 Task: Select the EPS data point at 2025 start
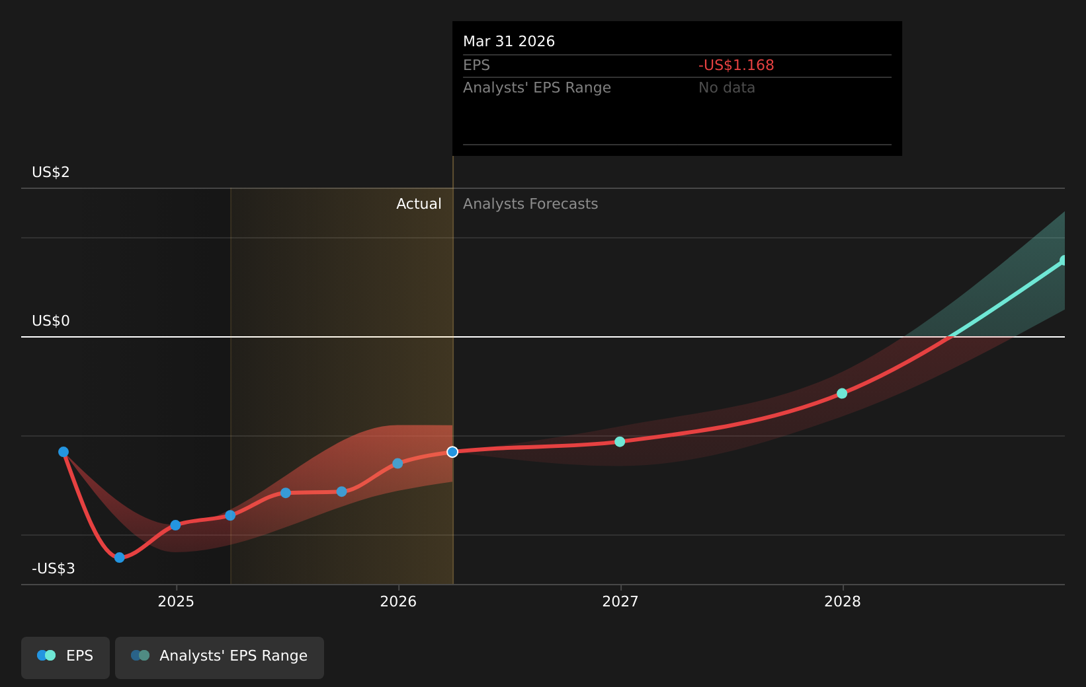click(175, 525)
